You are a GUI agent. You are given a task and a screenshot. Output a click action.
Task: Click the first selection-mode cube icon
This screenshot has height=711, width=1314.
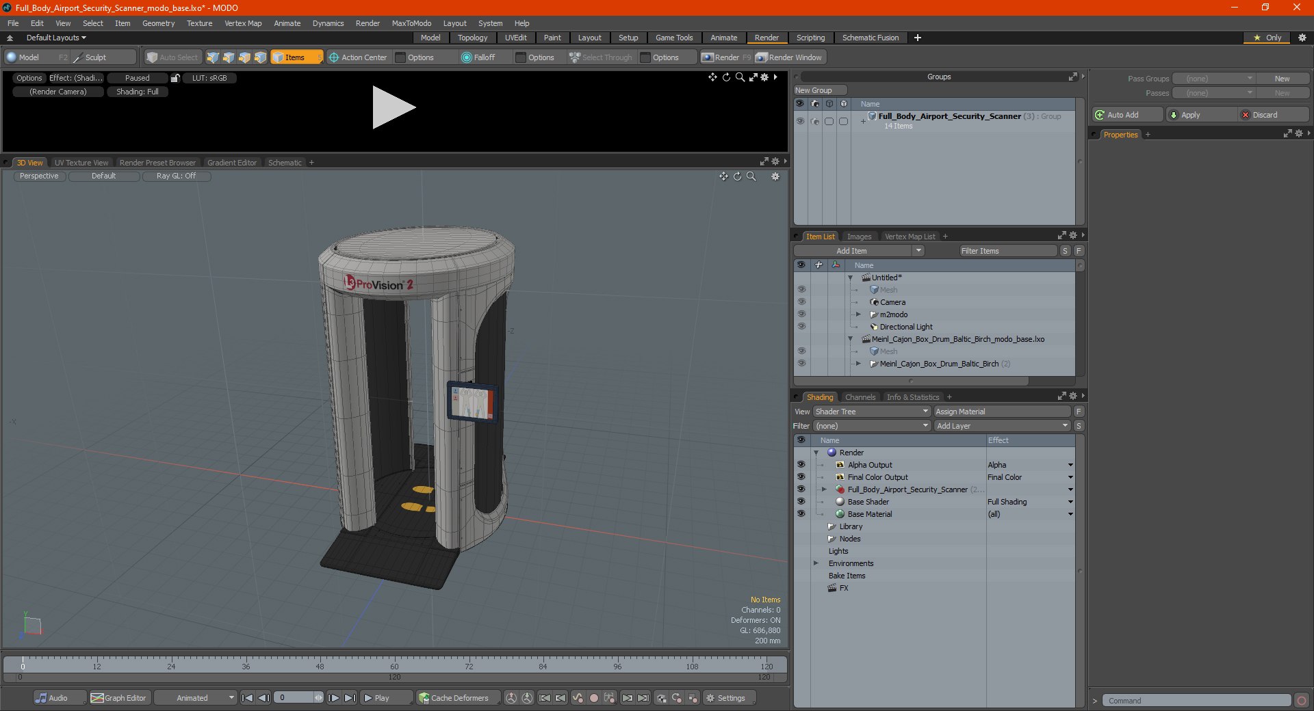(x=213, y=57)
